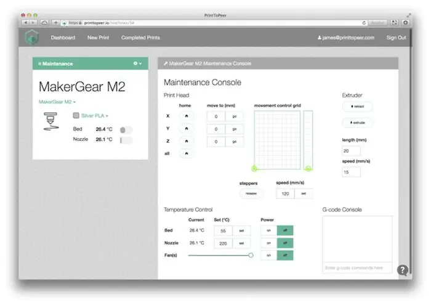Set the print head speed

point(304,193)
